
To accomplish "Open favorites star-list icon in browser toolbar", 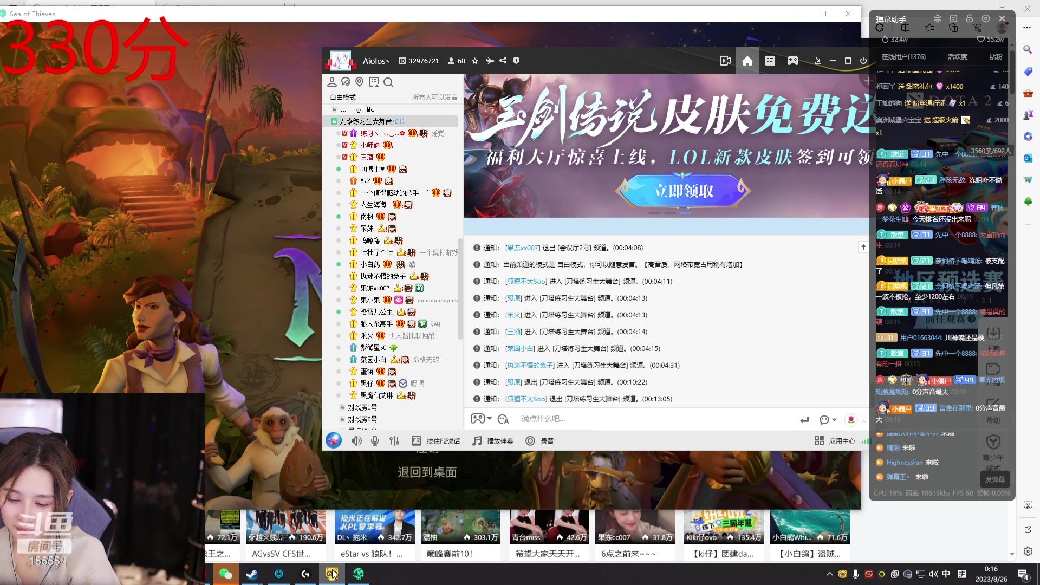I will (x=929, y=28).
